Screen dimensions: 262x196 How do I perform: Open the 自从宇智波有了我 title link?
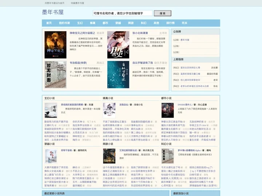[143, 63]
